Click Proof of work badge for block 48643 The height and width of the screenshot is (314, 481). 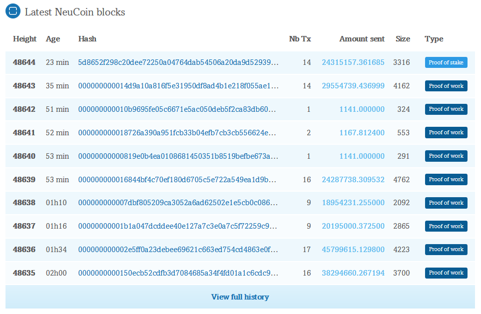coord(446,86)
